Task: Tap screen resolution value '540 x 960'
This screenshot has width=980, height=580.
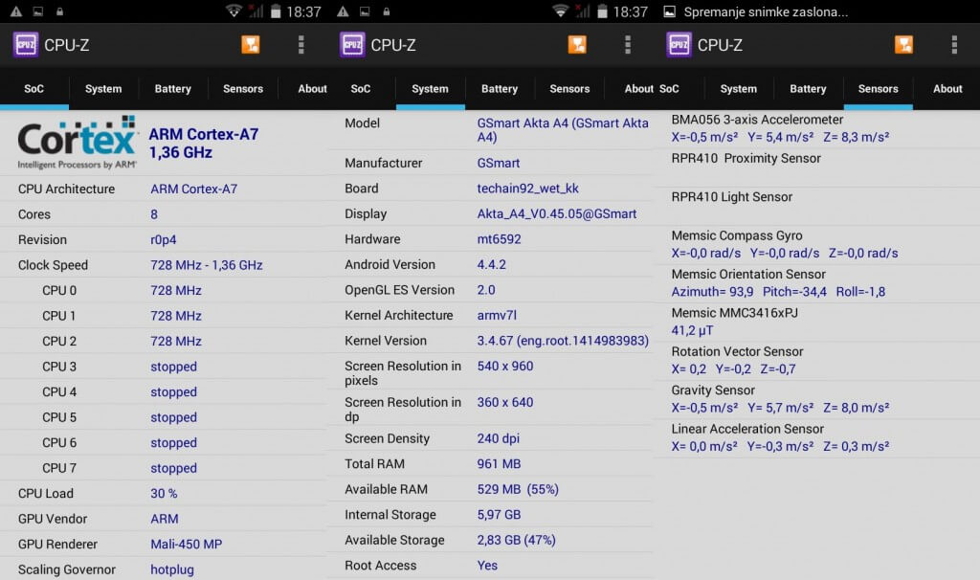Action: tap(505, 367)
